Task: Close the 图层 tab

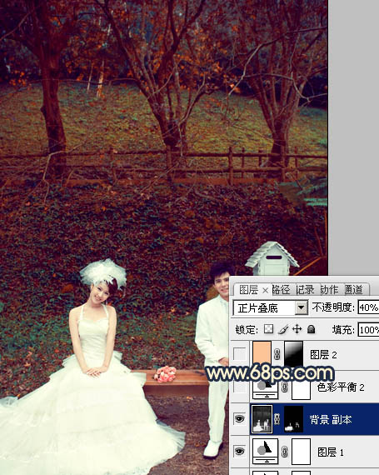Action: (x=265, y=291)
